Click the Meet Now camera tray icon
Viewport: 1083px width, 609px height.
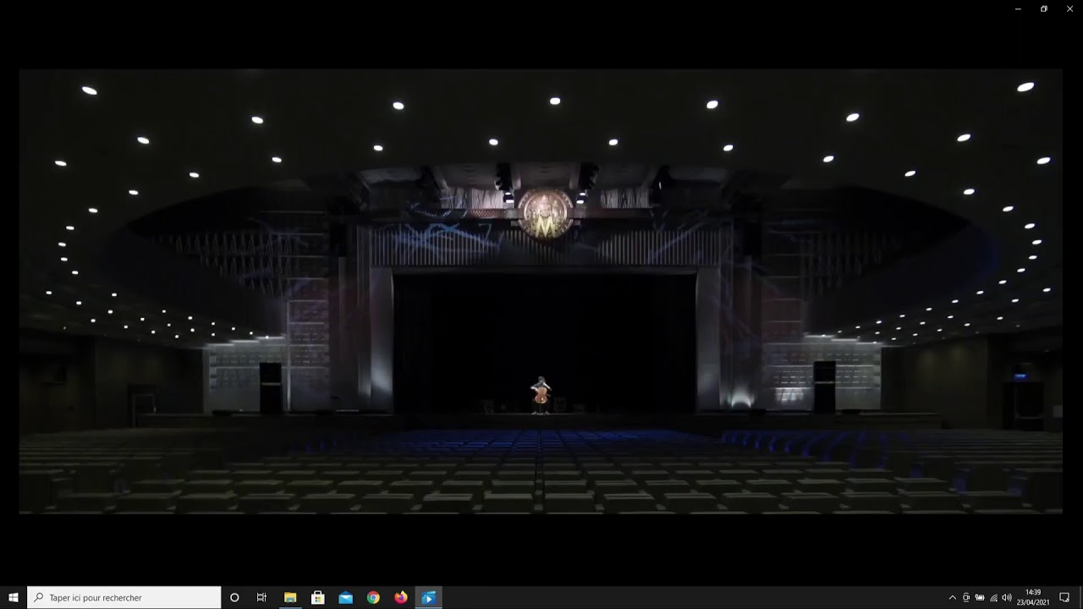click(966, 598)
